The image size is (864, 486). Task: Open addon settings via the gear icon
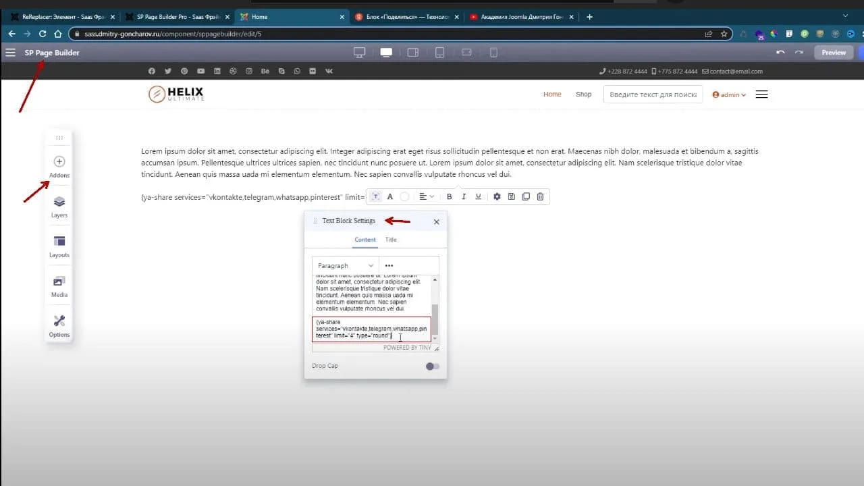pos(497,196)
